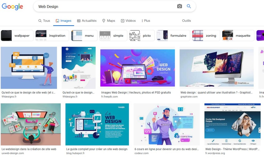This screenshot has height=159, width=264.
Task: Go to the Vidéos tab
Action: pyautogui.click(x=128, y=21)
